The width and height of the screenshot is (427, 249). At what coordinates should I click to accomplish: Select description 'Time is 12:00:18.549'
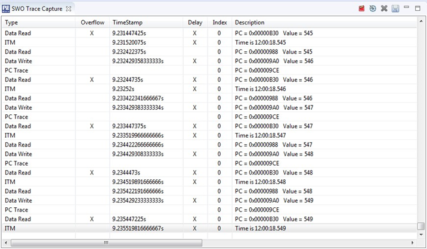pyautogui.click(x=261, y=228)
